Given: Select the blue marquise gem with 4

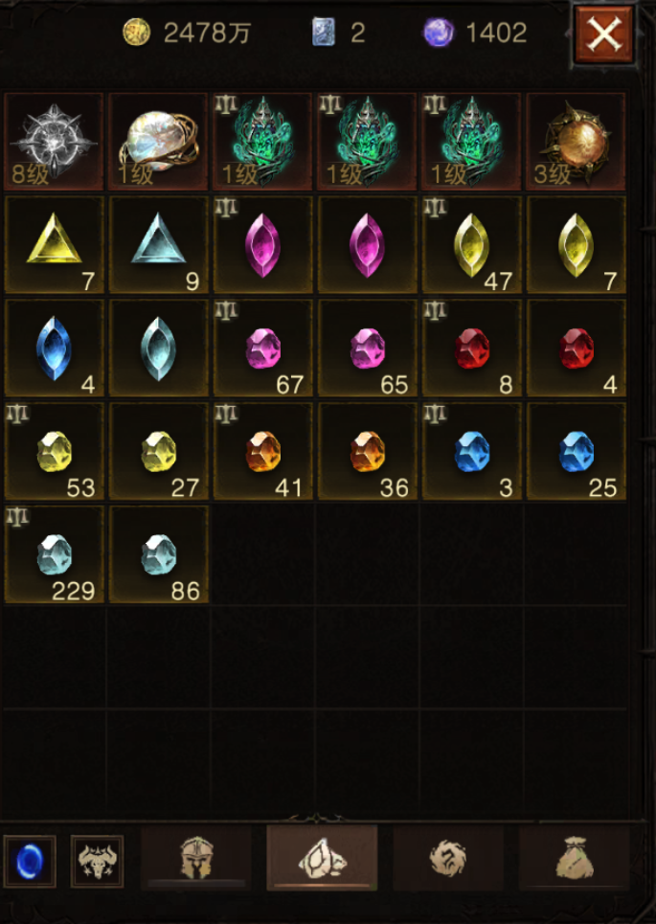Looking at the screenshot, I should click(x=54, y=348).
